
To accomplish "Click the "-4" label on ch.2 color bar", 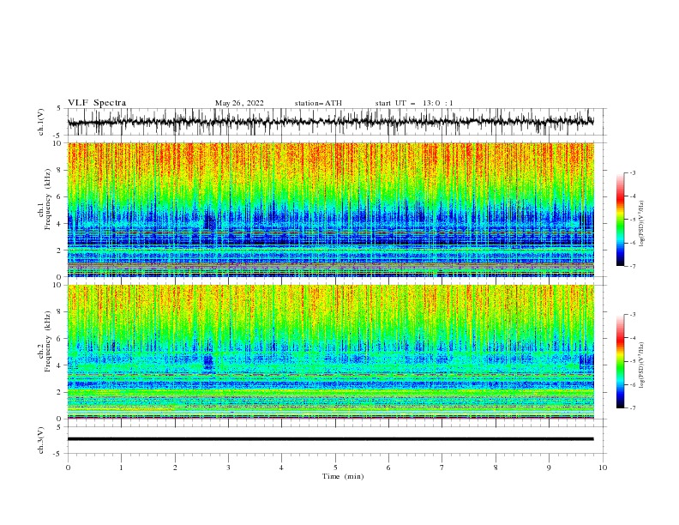I will 632,338.
